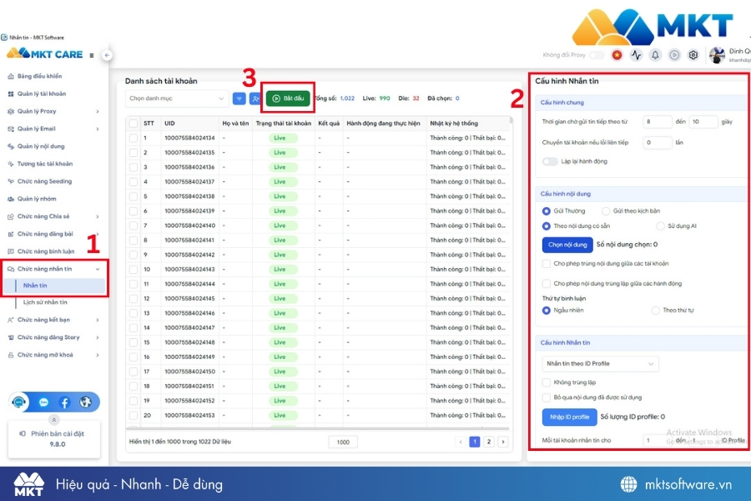Toggle the Không đổi Proxy switch
Image resolution: width=751 pixels, height=501 pixels.
pyautogui.click(x=597, y=55)
